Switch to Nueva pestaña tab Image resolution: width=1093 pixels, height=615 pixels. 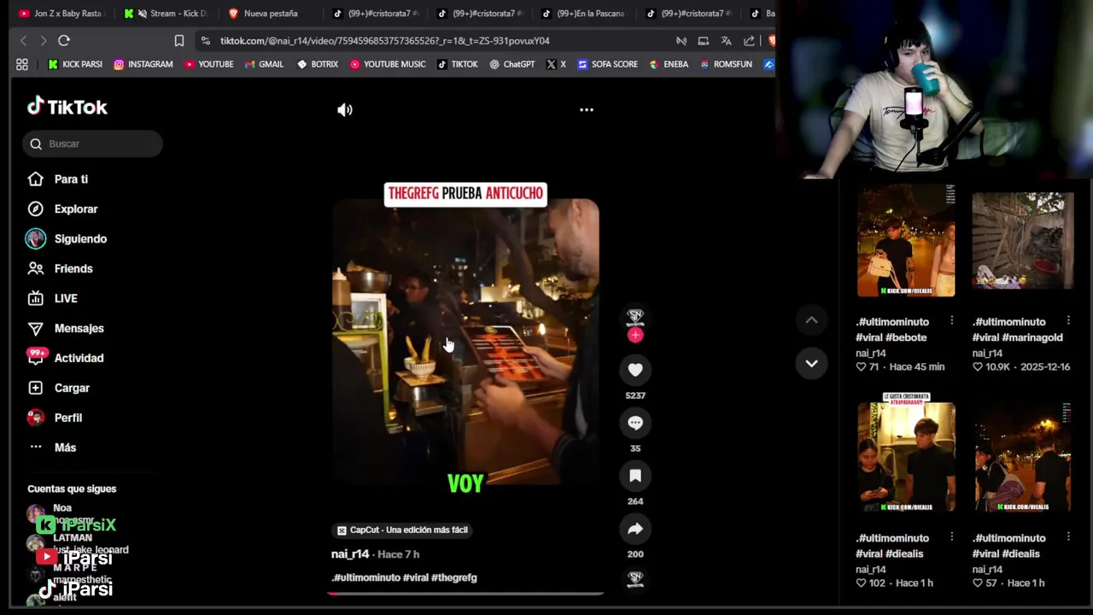click(269, 13)
